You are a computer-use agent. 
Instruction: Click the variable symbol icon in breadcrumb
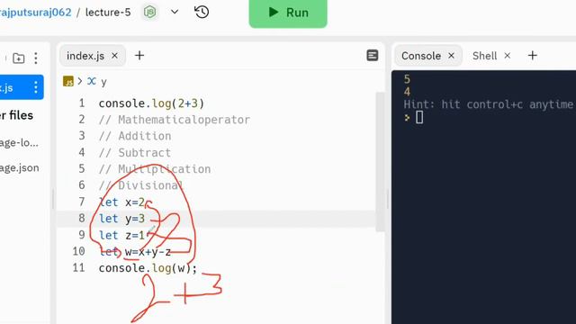tap(92, 81)
